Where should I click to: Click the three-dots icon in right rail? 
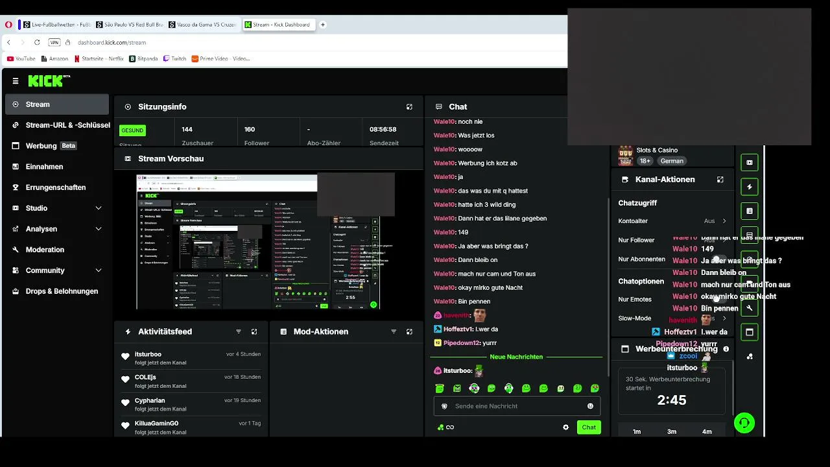pyautogui.click(x=750, y=356)
